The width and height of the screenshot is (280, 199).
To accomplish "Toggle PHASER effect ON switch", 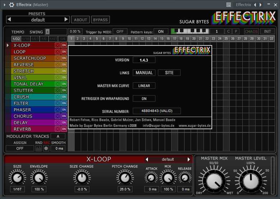I will (x=64, y=110).
